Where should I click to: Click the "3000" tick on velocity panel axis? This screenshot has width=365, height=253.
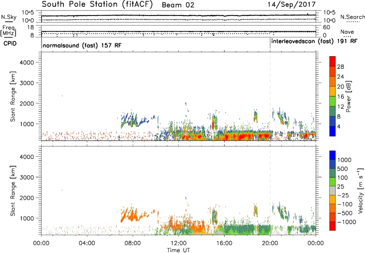pos(26,177)
